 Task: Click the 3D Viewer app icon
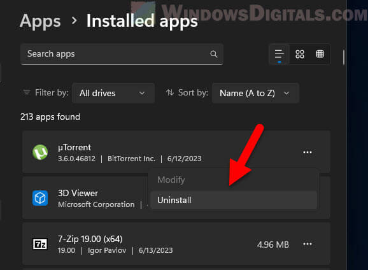[40, 198]
